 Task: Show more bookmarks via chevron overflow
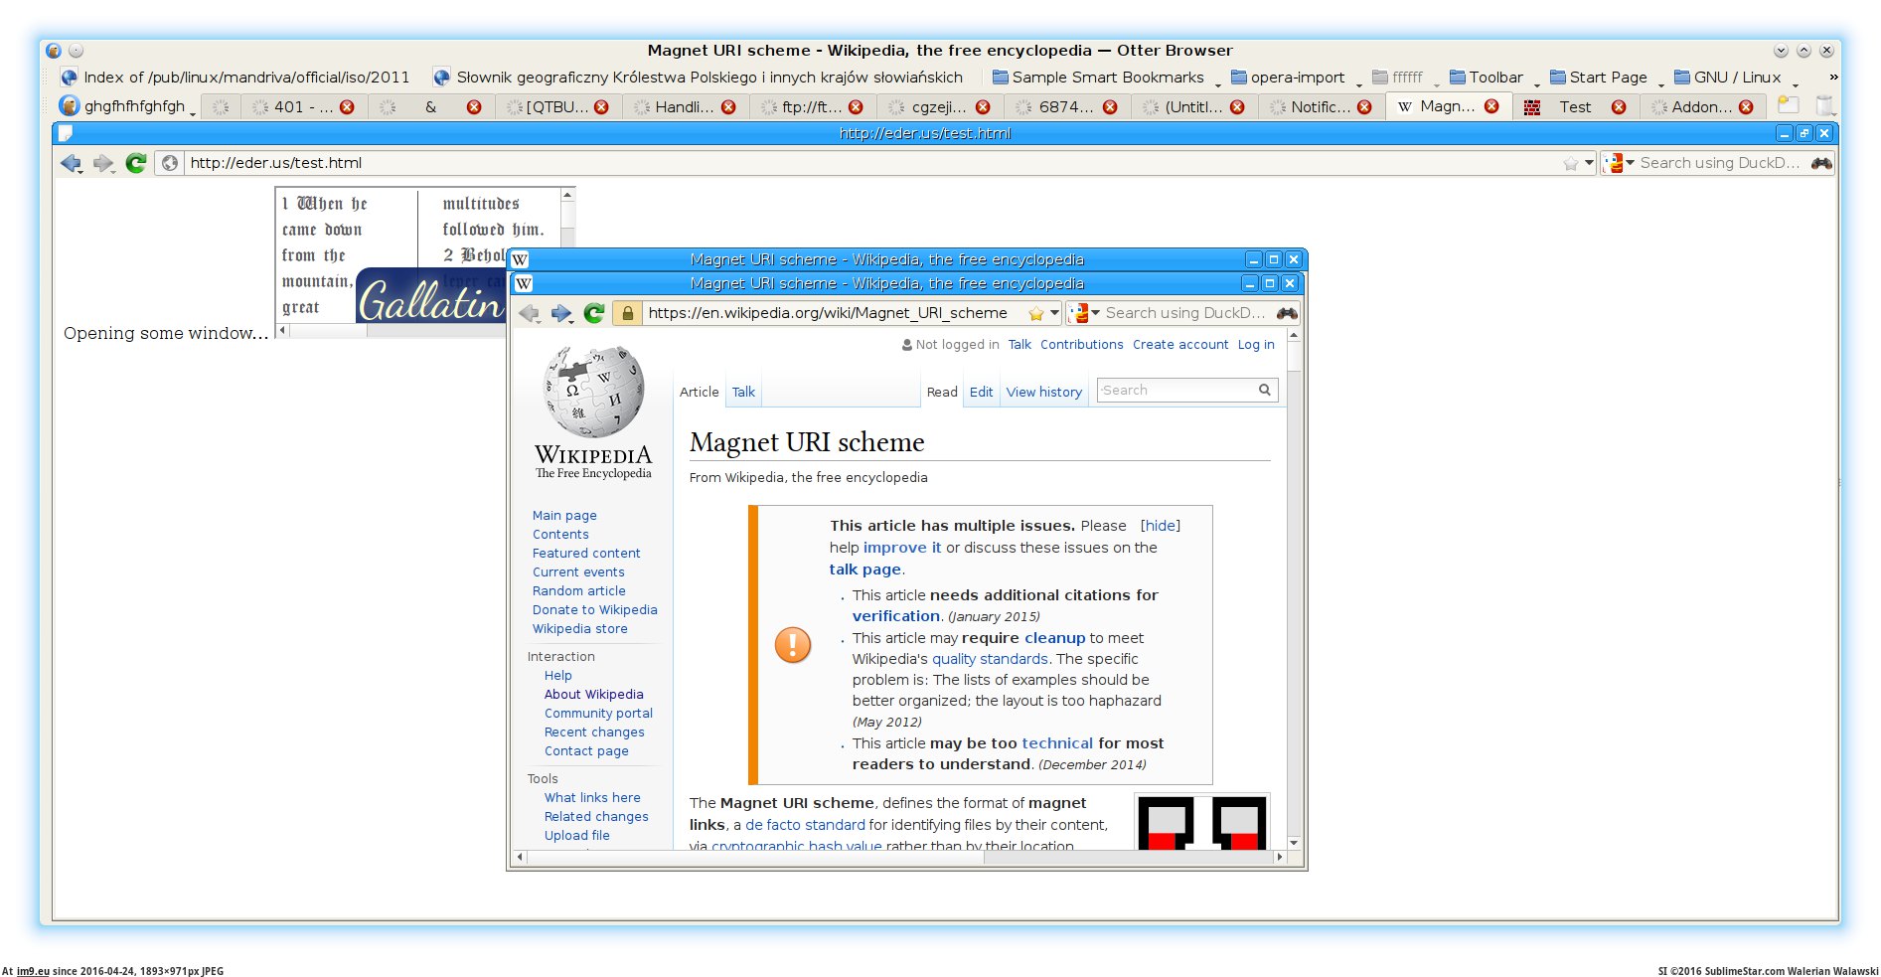(x=1833, y=78)
